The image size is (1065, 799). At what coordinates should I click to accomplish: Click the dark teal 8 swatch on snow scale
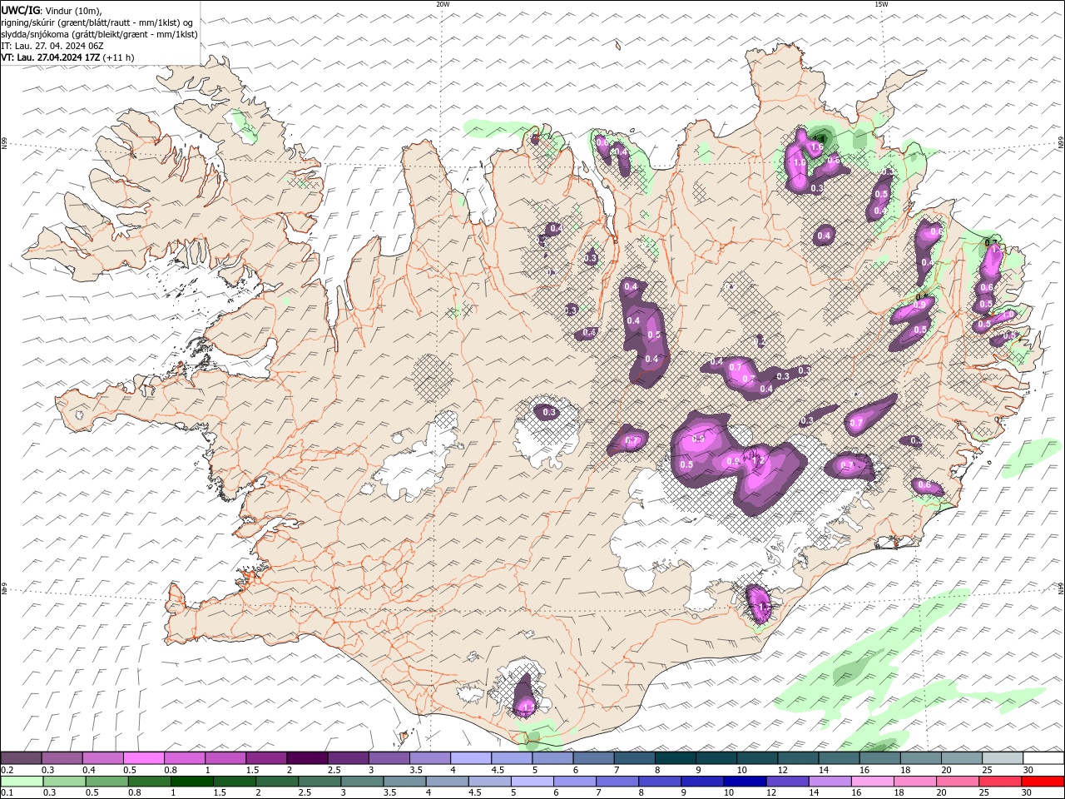point(676,758)
